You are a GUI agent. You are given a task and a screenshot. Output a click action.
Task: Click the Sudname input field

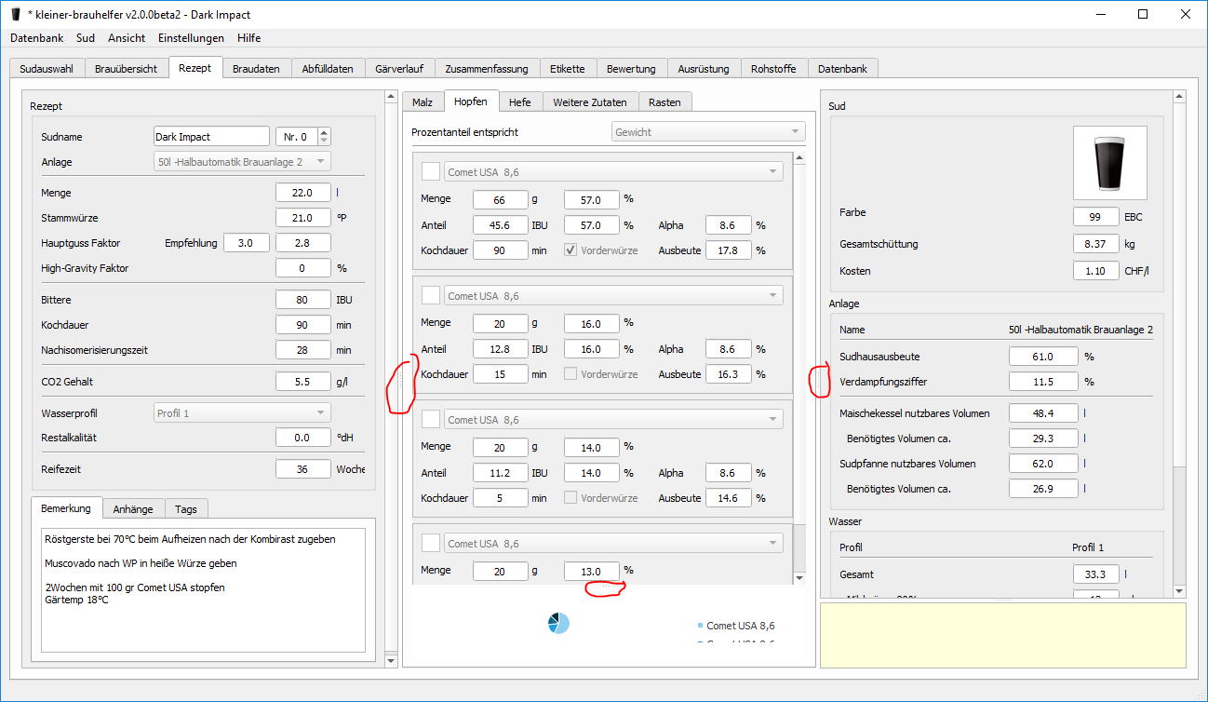pyautogui.click(x=211, y=137)
